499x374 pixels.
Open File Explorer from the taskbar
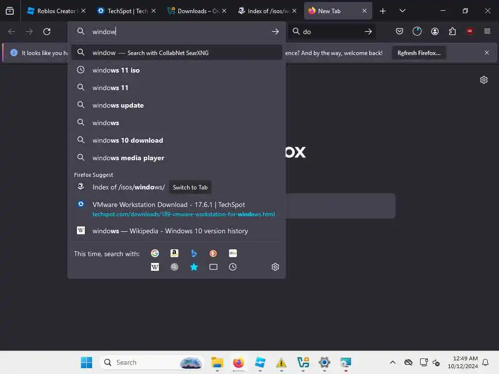[x=217, y=362]
